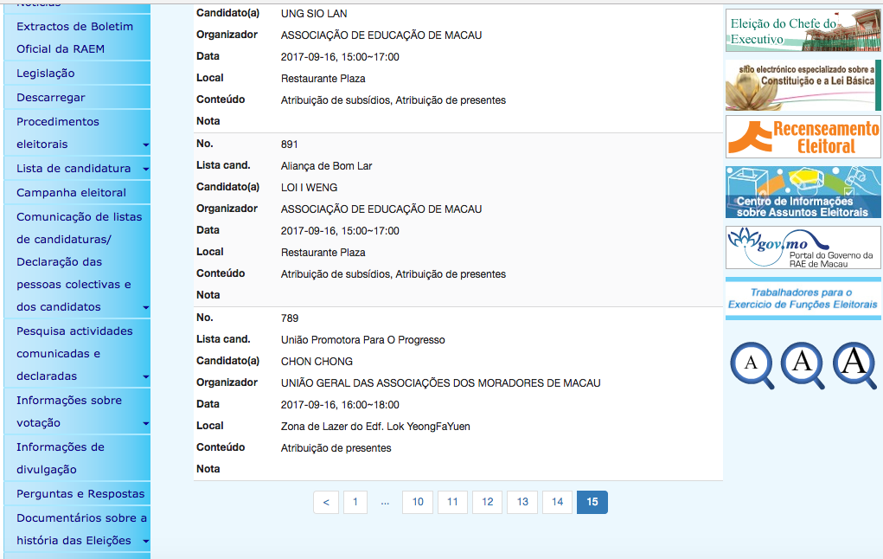Image resolution: width=883 pixels, height=559 pixels.
Task: Open the Recenseamento Eleitoral banner
Action: tap(803, 137)
